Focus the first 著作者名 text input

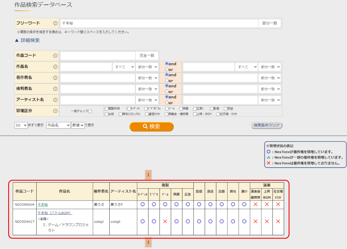(98, 78)
